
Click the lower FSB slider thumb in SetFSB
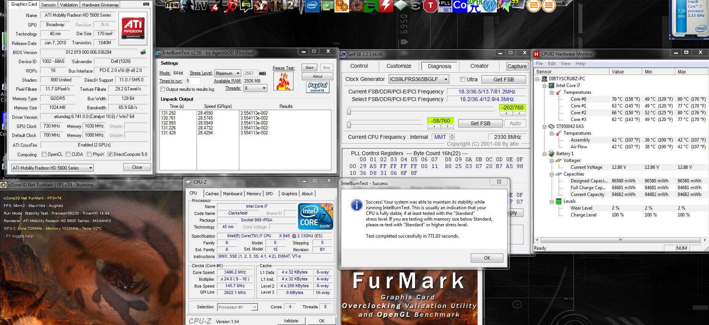point(349,124)
